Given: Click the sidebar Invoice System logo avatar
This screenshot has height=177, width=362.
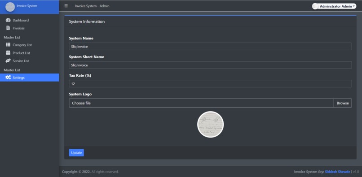Looking at the screenshot, I should (x=10, y=7).
